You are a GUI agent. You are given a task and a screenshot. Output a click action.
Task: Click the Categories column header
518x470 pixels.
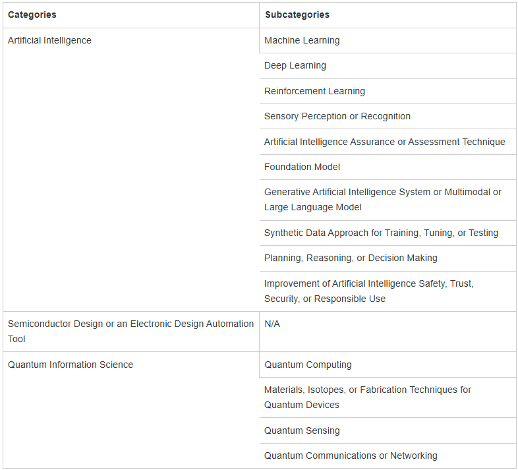click(32, 15)
